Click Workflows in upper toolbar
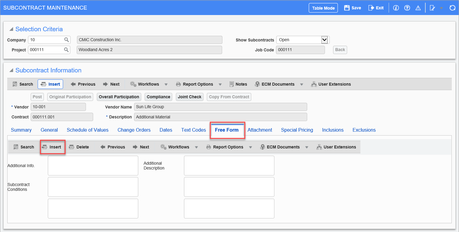The width and height of the screenshot is (459, 232). pyautogui.click(x=145, y=84)
